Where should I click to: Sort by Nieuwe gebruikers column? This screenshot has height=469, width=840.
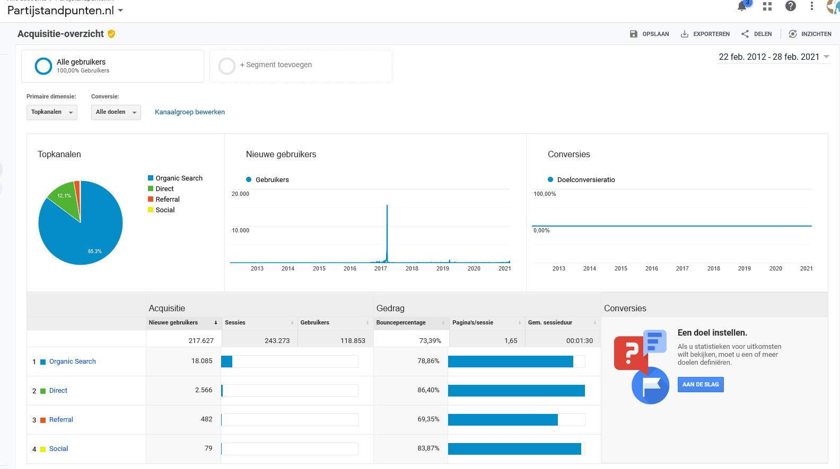click(183, 322)
